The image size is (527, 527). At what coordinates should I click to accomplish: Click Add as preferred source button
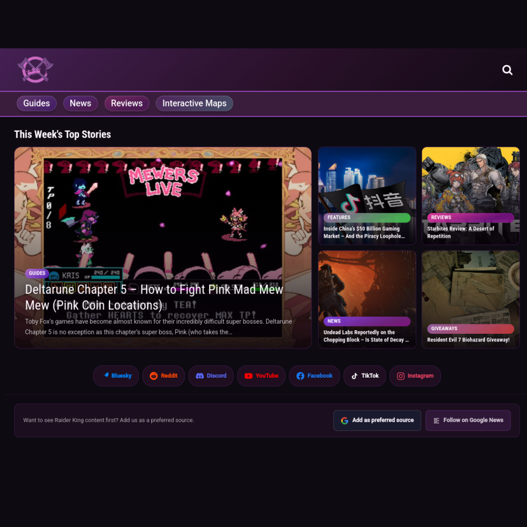click(x=377, y=420)
